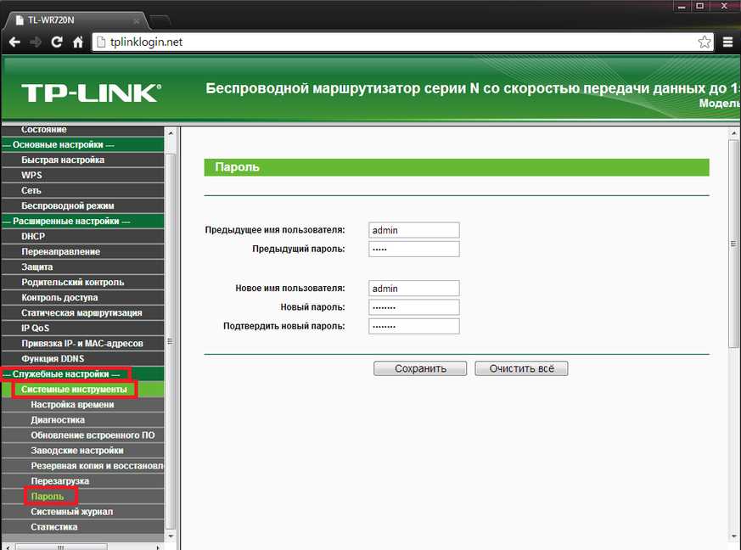The image size is (741, 550).
Task: Maximize the browser window
Action: tap(700, 6)
